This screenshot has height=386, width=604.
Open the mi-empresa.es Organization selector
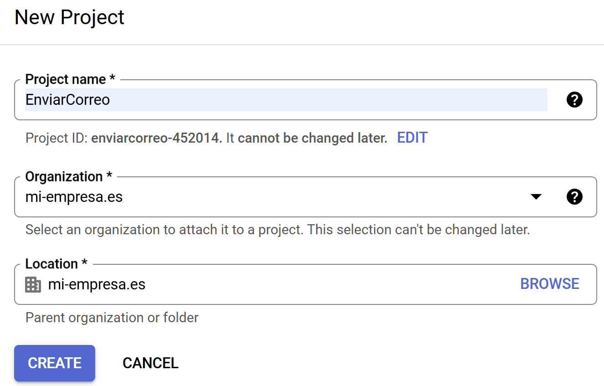pyautogui.click(x=273, y=197)
